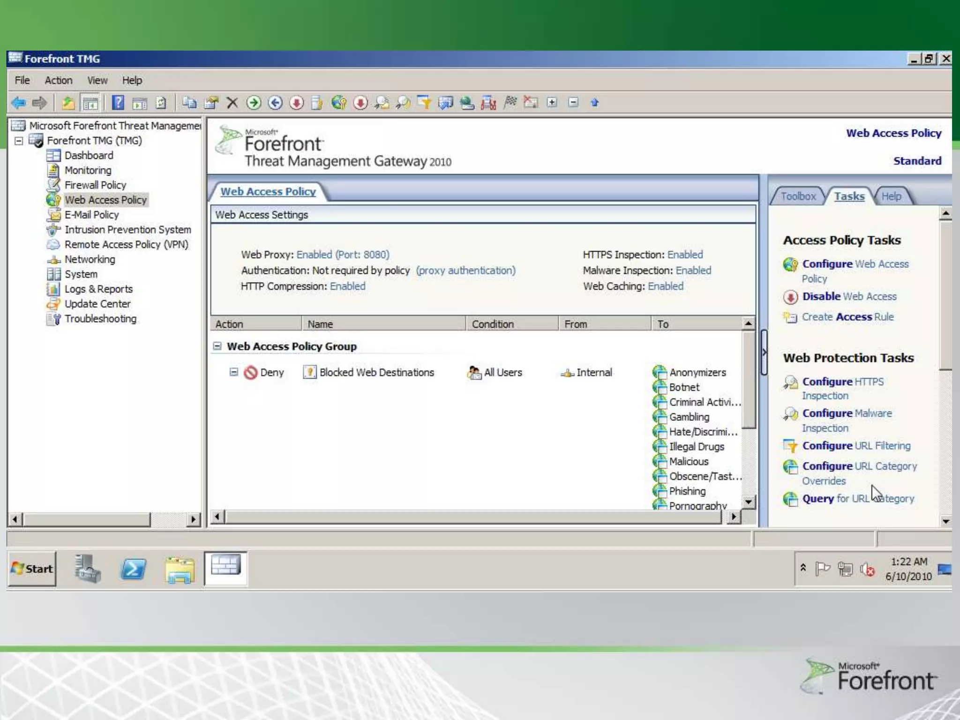Collapse the Forefront TMG (TMG) tree node
The image size is (960, 720).
pos(19,141)
